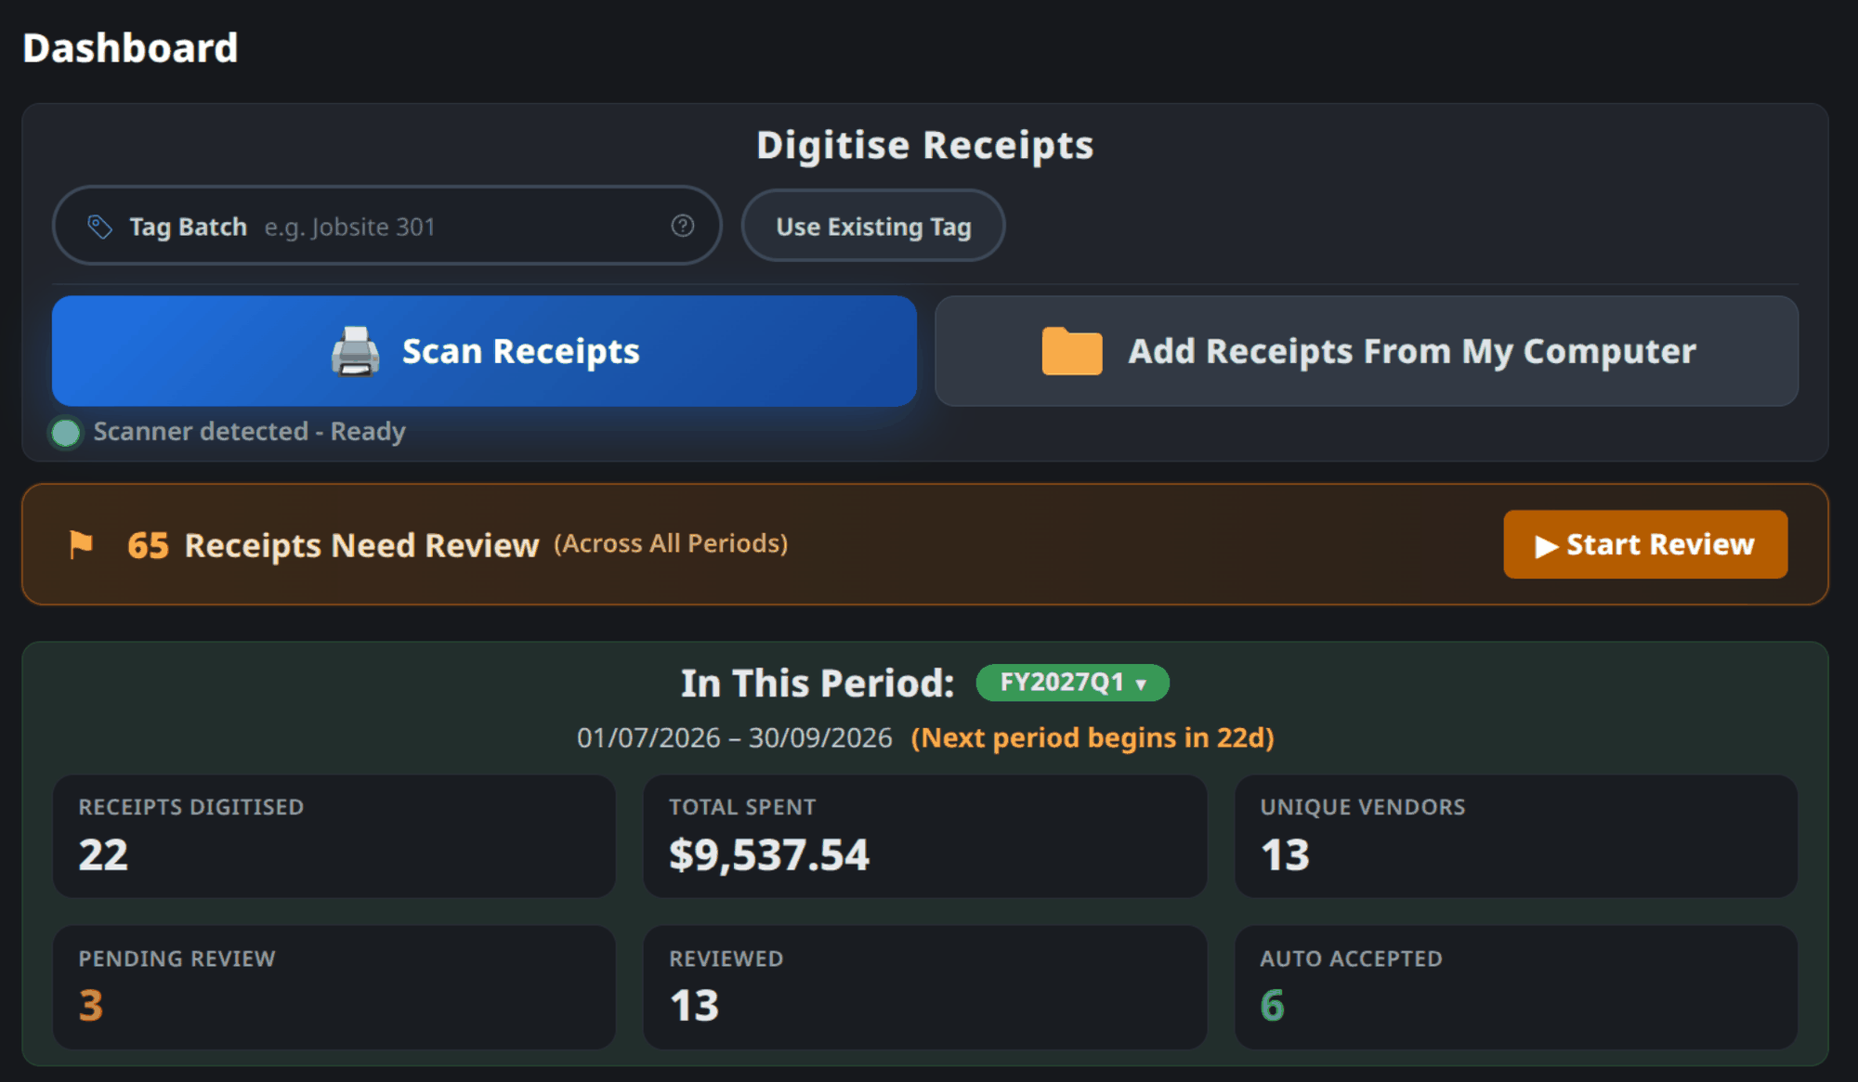1858x1082 pixels.
Task: Select Add Receipts From My Computer
Action: point(1367,351)
